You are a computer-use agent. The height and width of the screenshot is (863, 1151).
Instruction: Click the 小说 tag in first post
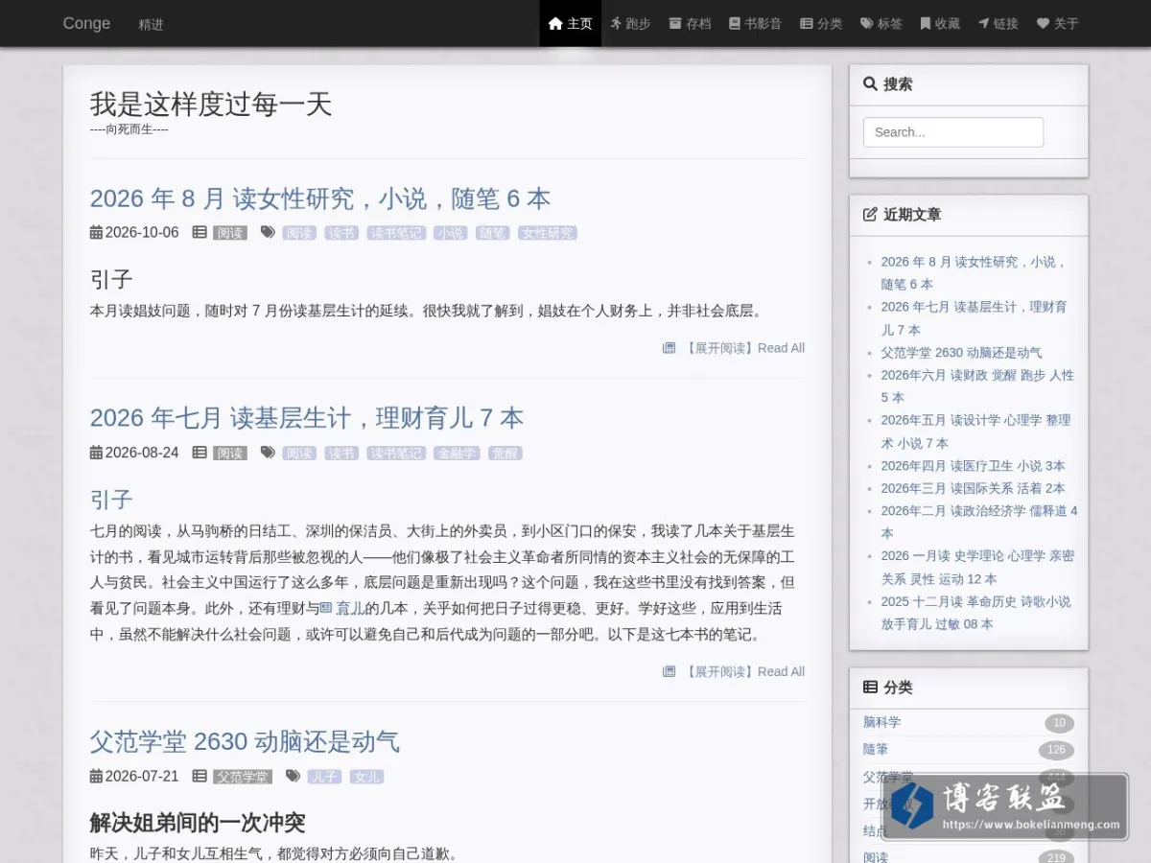pyautogui.click(x=450, y=233)
